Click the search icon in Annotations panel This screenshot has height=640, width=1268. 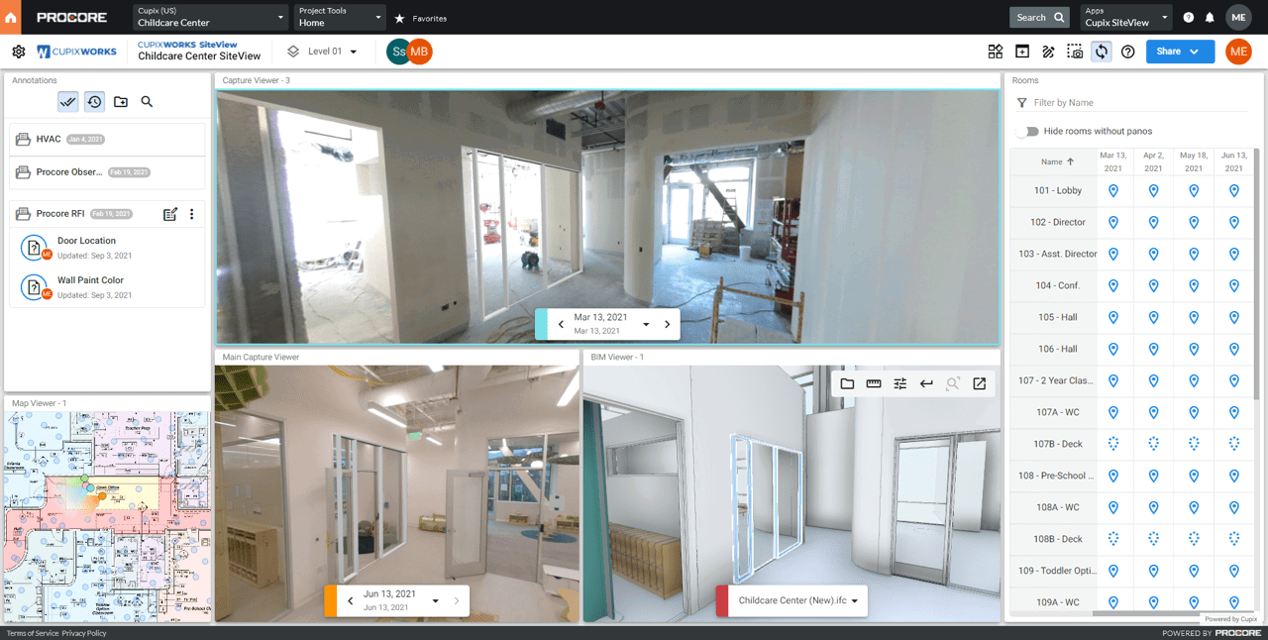click(147, 101)
